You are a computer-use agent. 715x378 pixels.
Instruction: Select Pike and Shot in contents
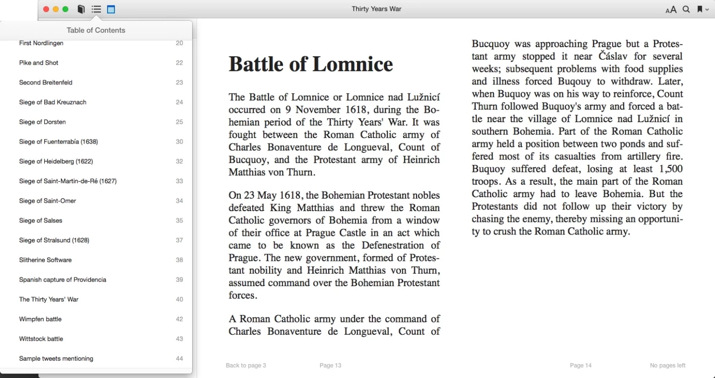point(39,63)
